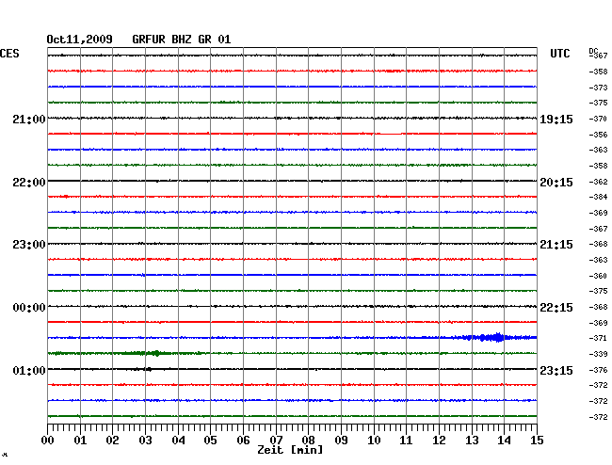The width and height of the screenshot is (612, 465).
Task: Click the 00 minute axis label
Action: (x=48, y=441)
